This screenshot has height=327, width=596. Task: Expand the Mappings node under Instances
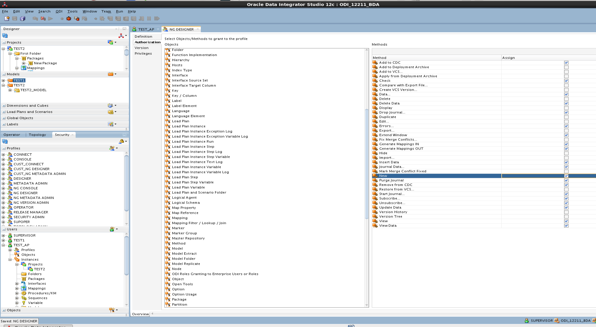pos(17,288)
